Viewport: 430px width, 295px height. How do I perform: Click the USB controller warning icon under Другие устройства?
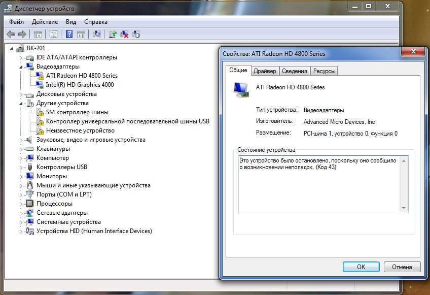click(40, 121)
